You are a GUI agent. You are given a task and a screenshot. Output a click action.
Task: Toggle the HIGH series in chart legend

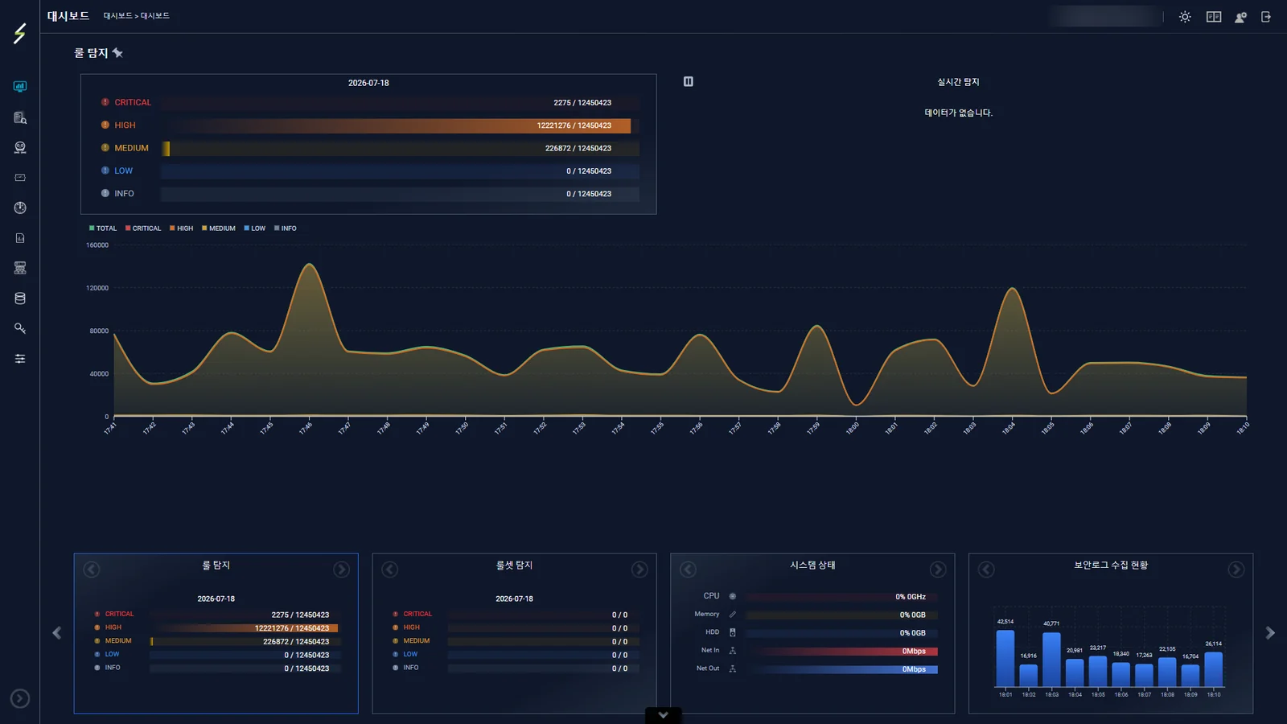pos(181,228)
